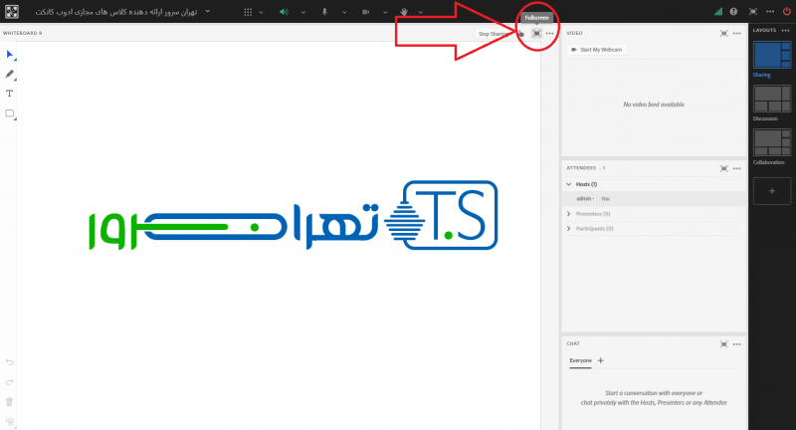Image resolution: width=796 pixels, height=430 pixels.
Task: Select the whiteboard pencil tool
Action: click(x=10, y=74)
